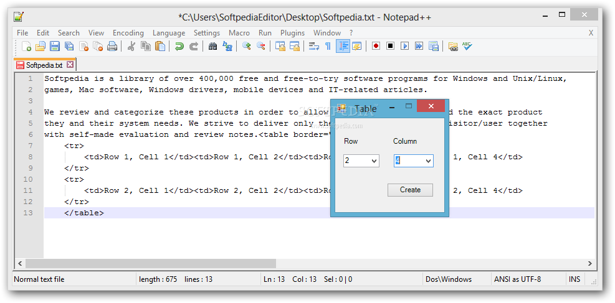Click the Normal text file status entry
The height and width of the screenshot is (303, 615).
click(39, 279)
